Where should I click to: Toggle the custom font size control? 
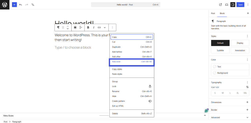(x=247, y=87)
